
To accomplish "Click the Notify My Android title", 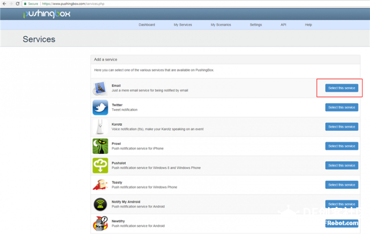I will [126, 201].
